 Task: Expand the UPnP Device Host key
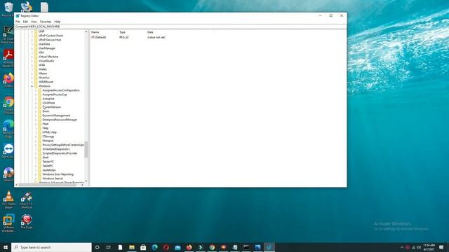point(32,40)
